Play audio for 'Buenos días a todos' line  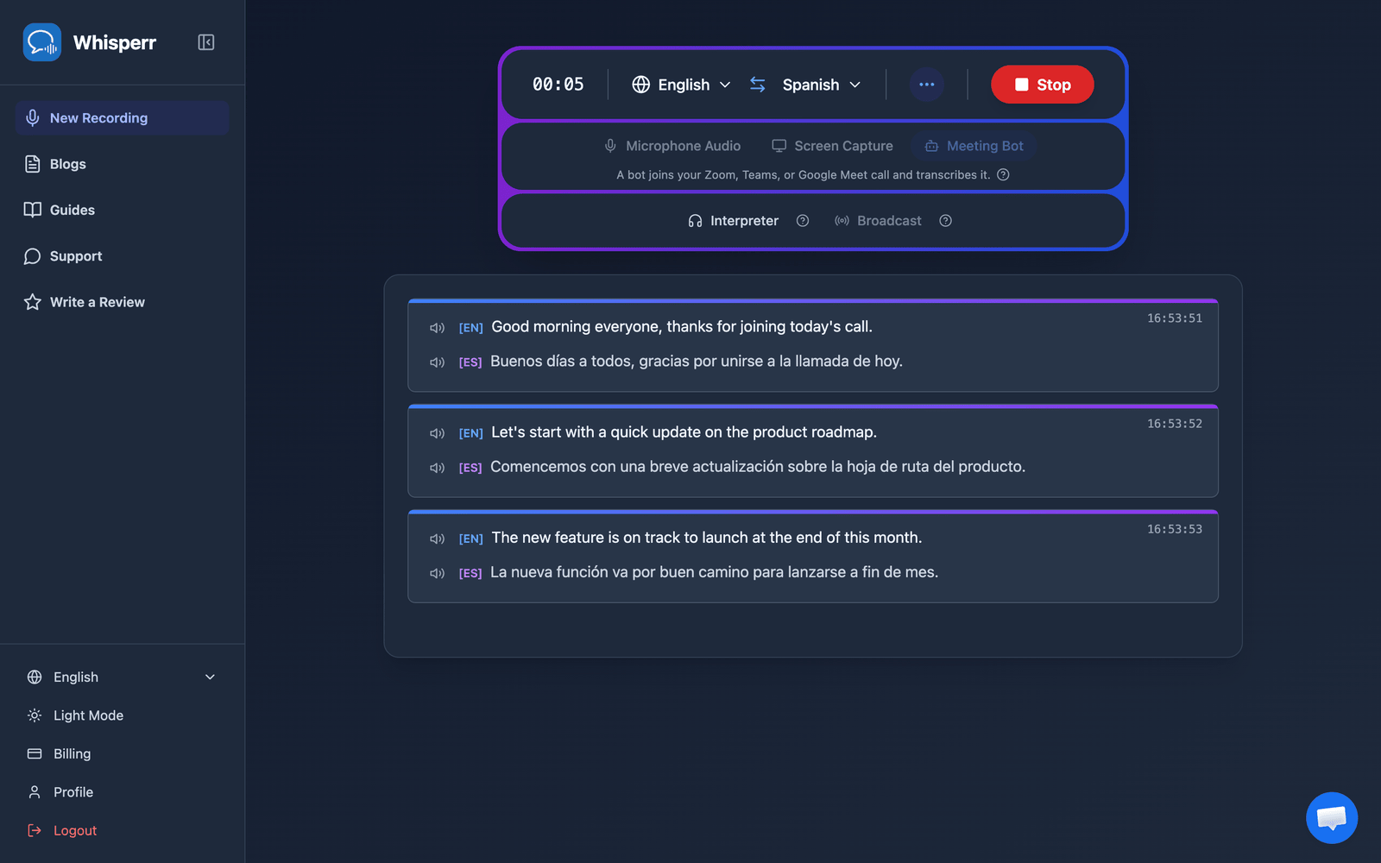coord(438,362)
